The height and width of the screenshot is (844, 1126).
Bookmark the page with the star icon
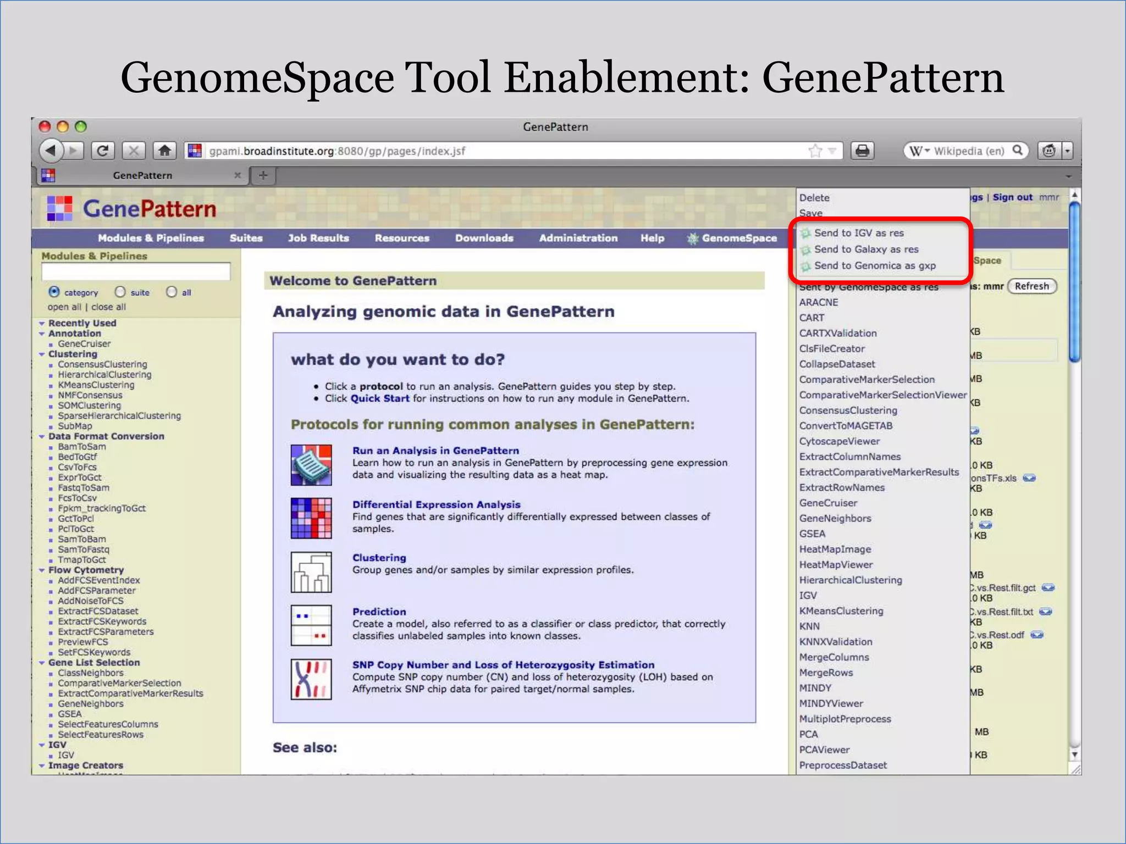(815, 150)
